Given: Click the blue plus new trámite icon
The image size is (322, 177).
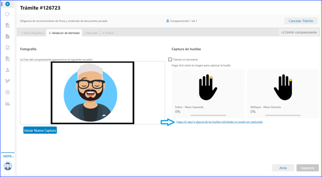Looking at the screenshot, I should (8, 4).
